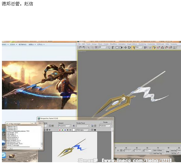This screenshot has height=166, width=181.
Task: Open the selection filter 'All' dropdown
Action: (103, 47)
